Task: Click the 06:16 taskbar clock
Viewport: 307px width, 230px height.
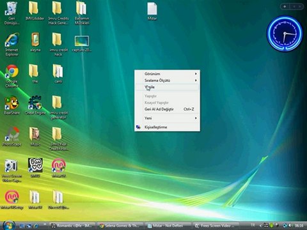Action: (299, 226)
